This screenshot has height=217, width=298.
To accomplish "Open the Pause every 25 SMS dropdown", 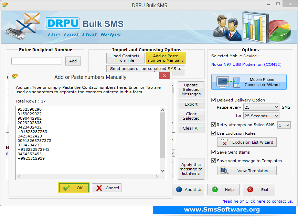I will click(x=261, y=107).
